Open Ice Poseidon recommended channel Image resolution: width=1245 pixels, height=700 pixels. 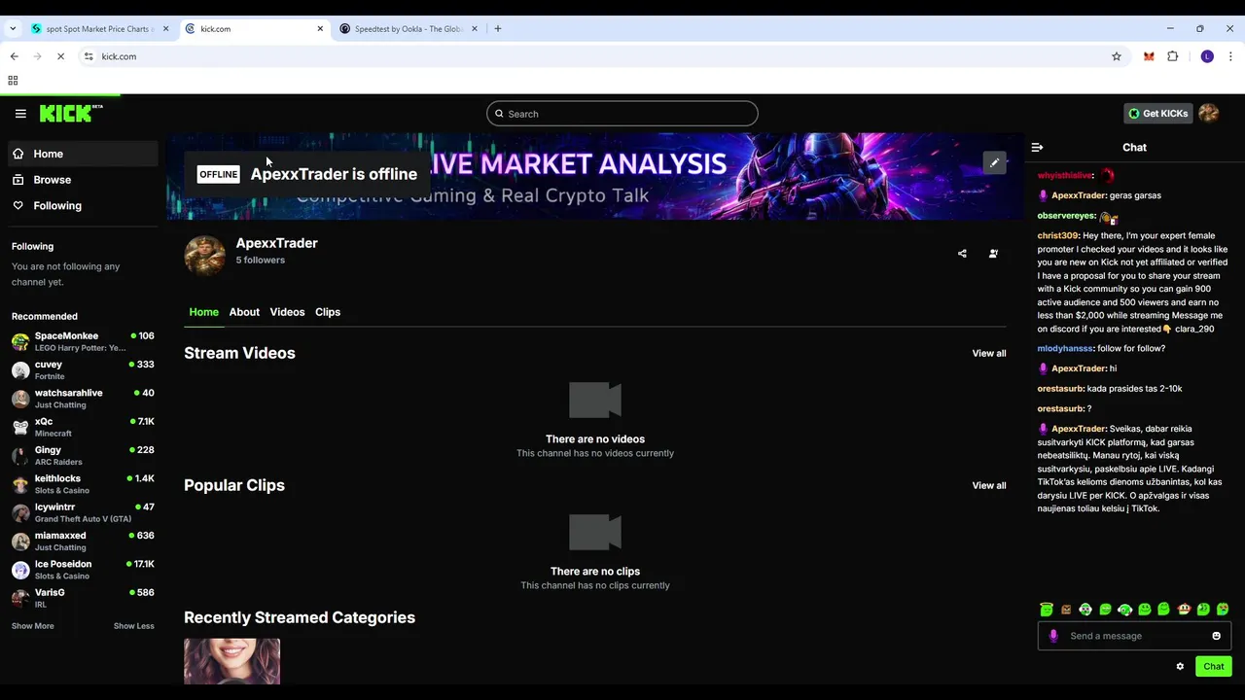83,570
